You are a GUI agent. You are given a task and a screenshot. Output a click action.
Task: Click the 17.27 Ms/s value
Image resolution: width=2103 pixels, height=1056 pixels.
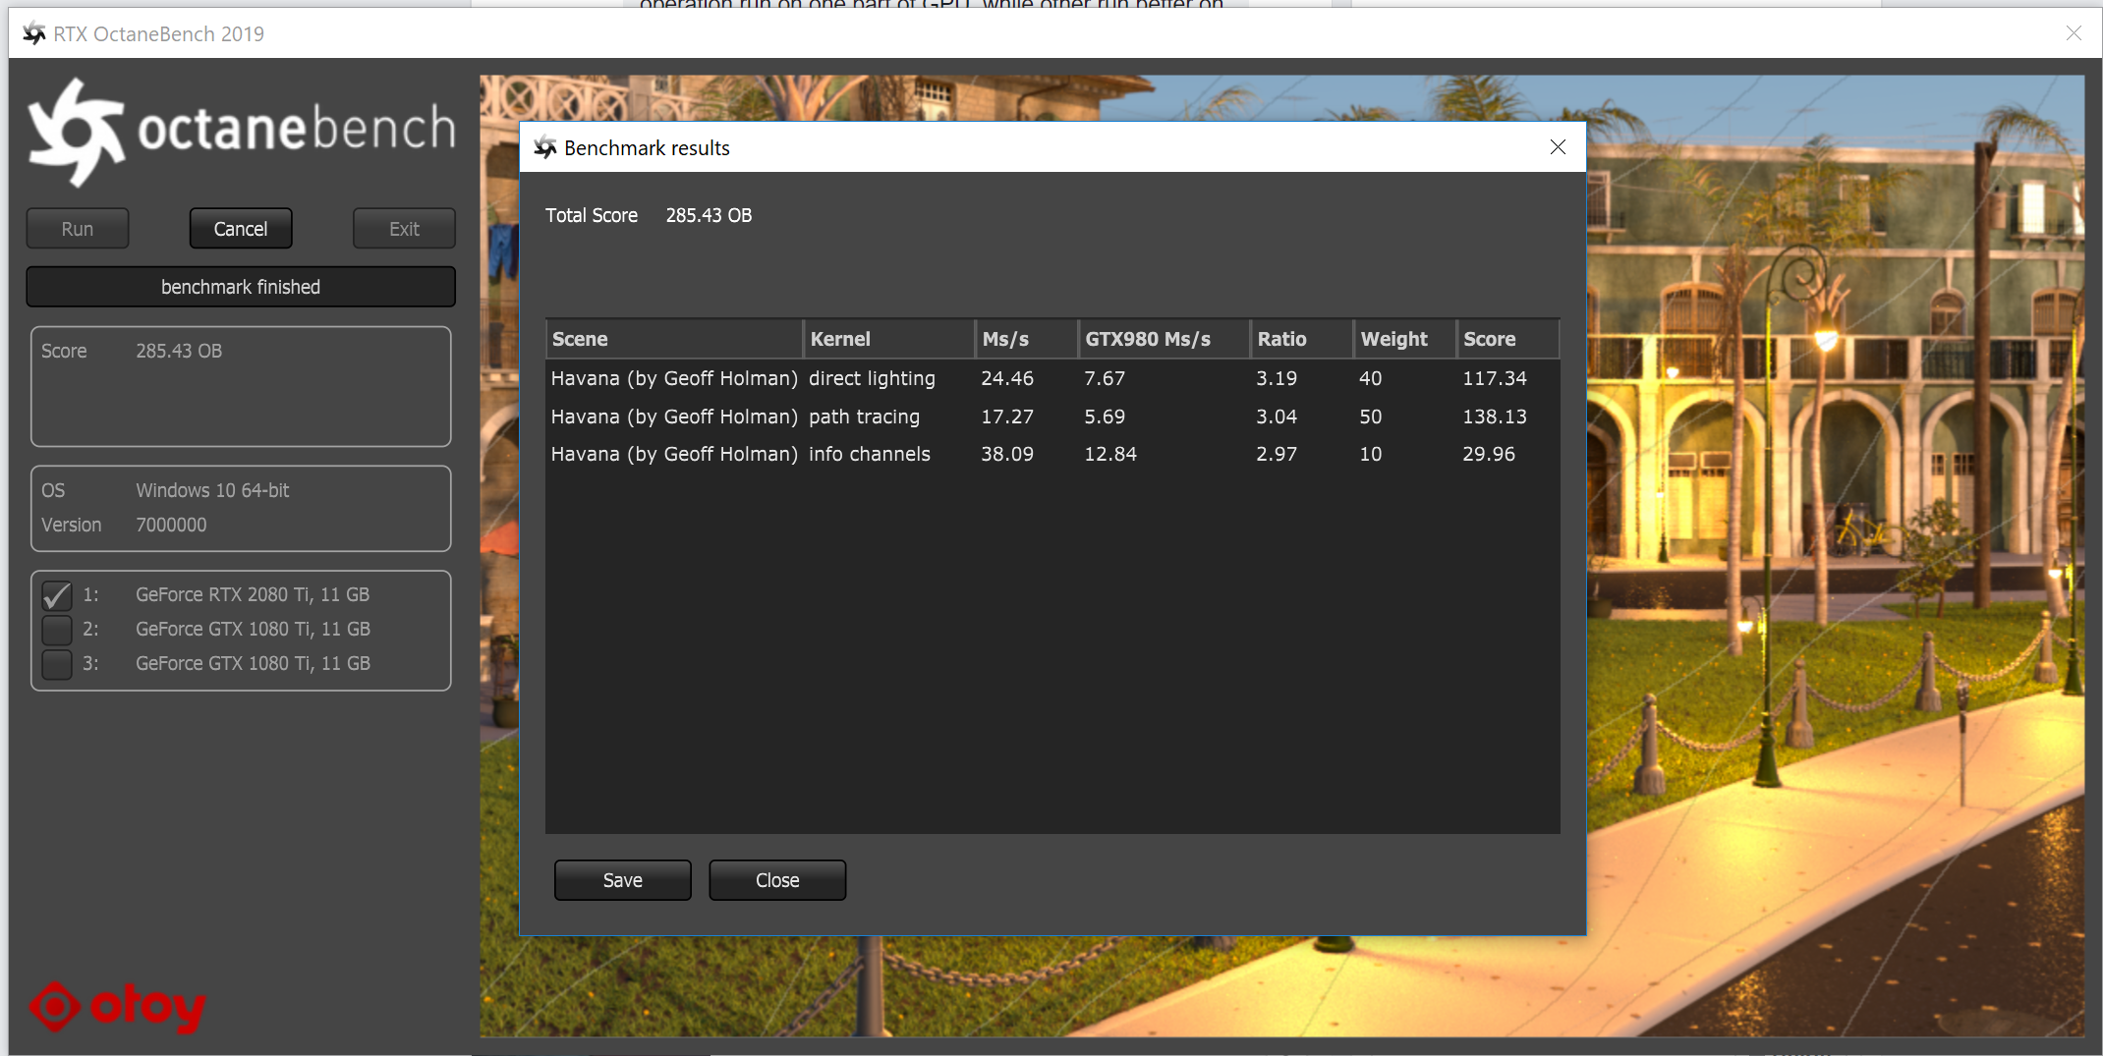(x=1007, y=417)
